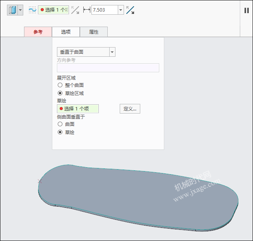Select the 整个曲面 radio option
Viewport: 253px width, 241px height.
click(x=60, y=85)
